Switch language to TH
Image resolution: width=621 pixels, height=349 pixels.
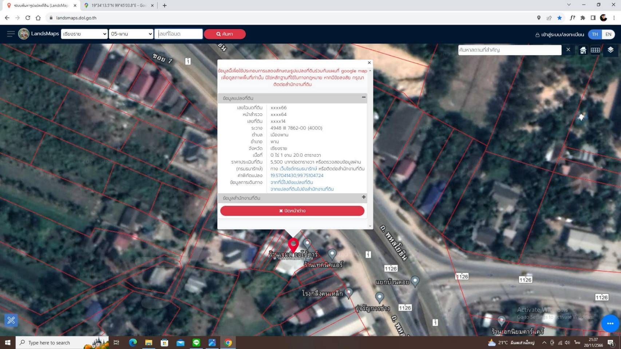[595, 34]
